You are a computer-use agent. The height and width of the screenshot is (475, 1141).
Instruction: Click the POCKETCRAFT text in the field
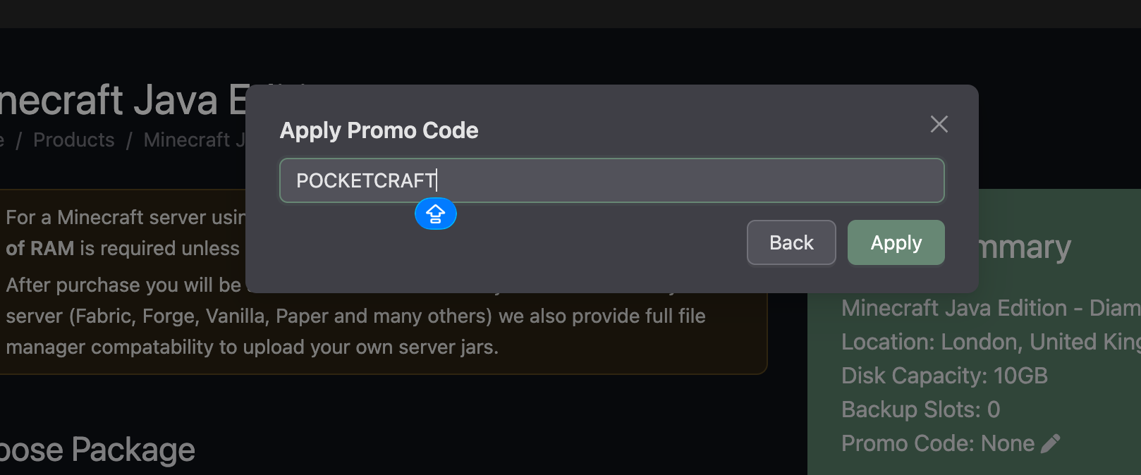click(x=365, y=180)
